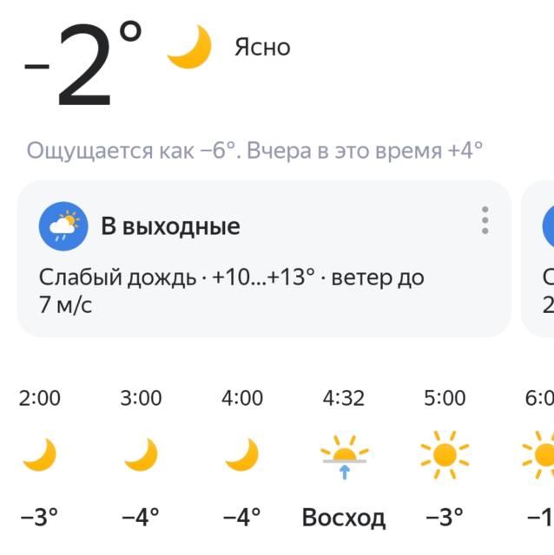Tap the −3° temperature under 5:00

[x=445, y=518]
